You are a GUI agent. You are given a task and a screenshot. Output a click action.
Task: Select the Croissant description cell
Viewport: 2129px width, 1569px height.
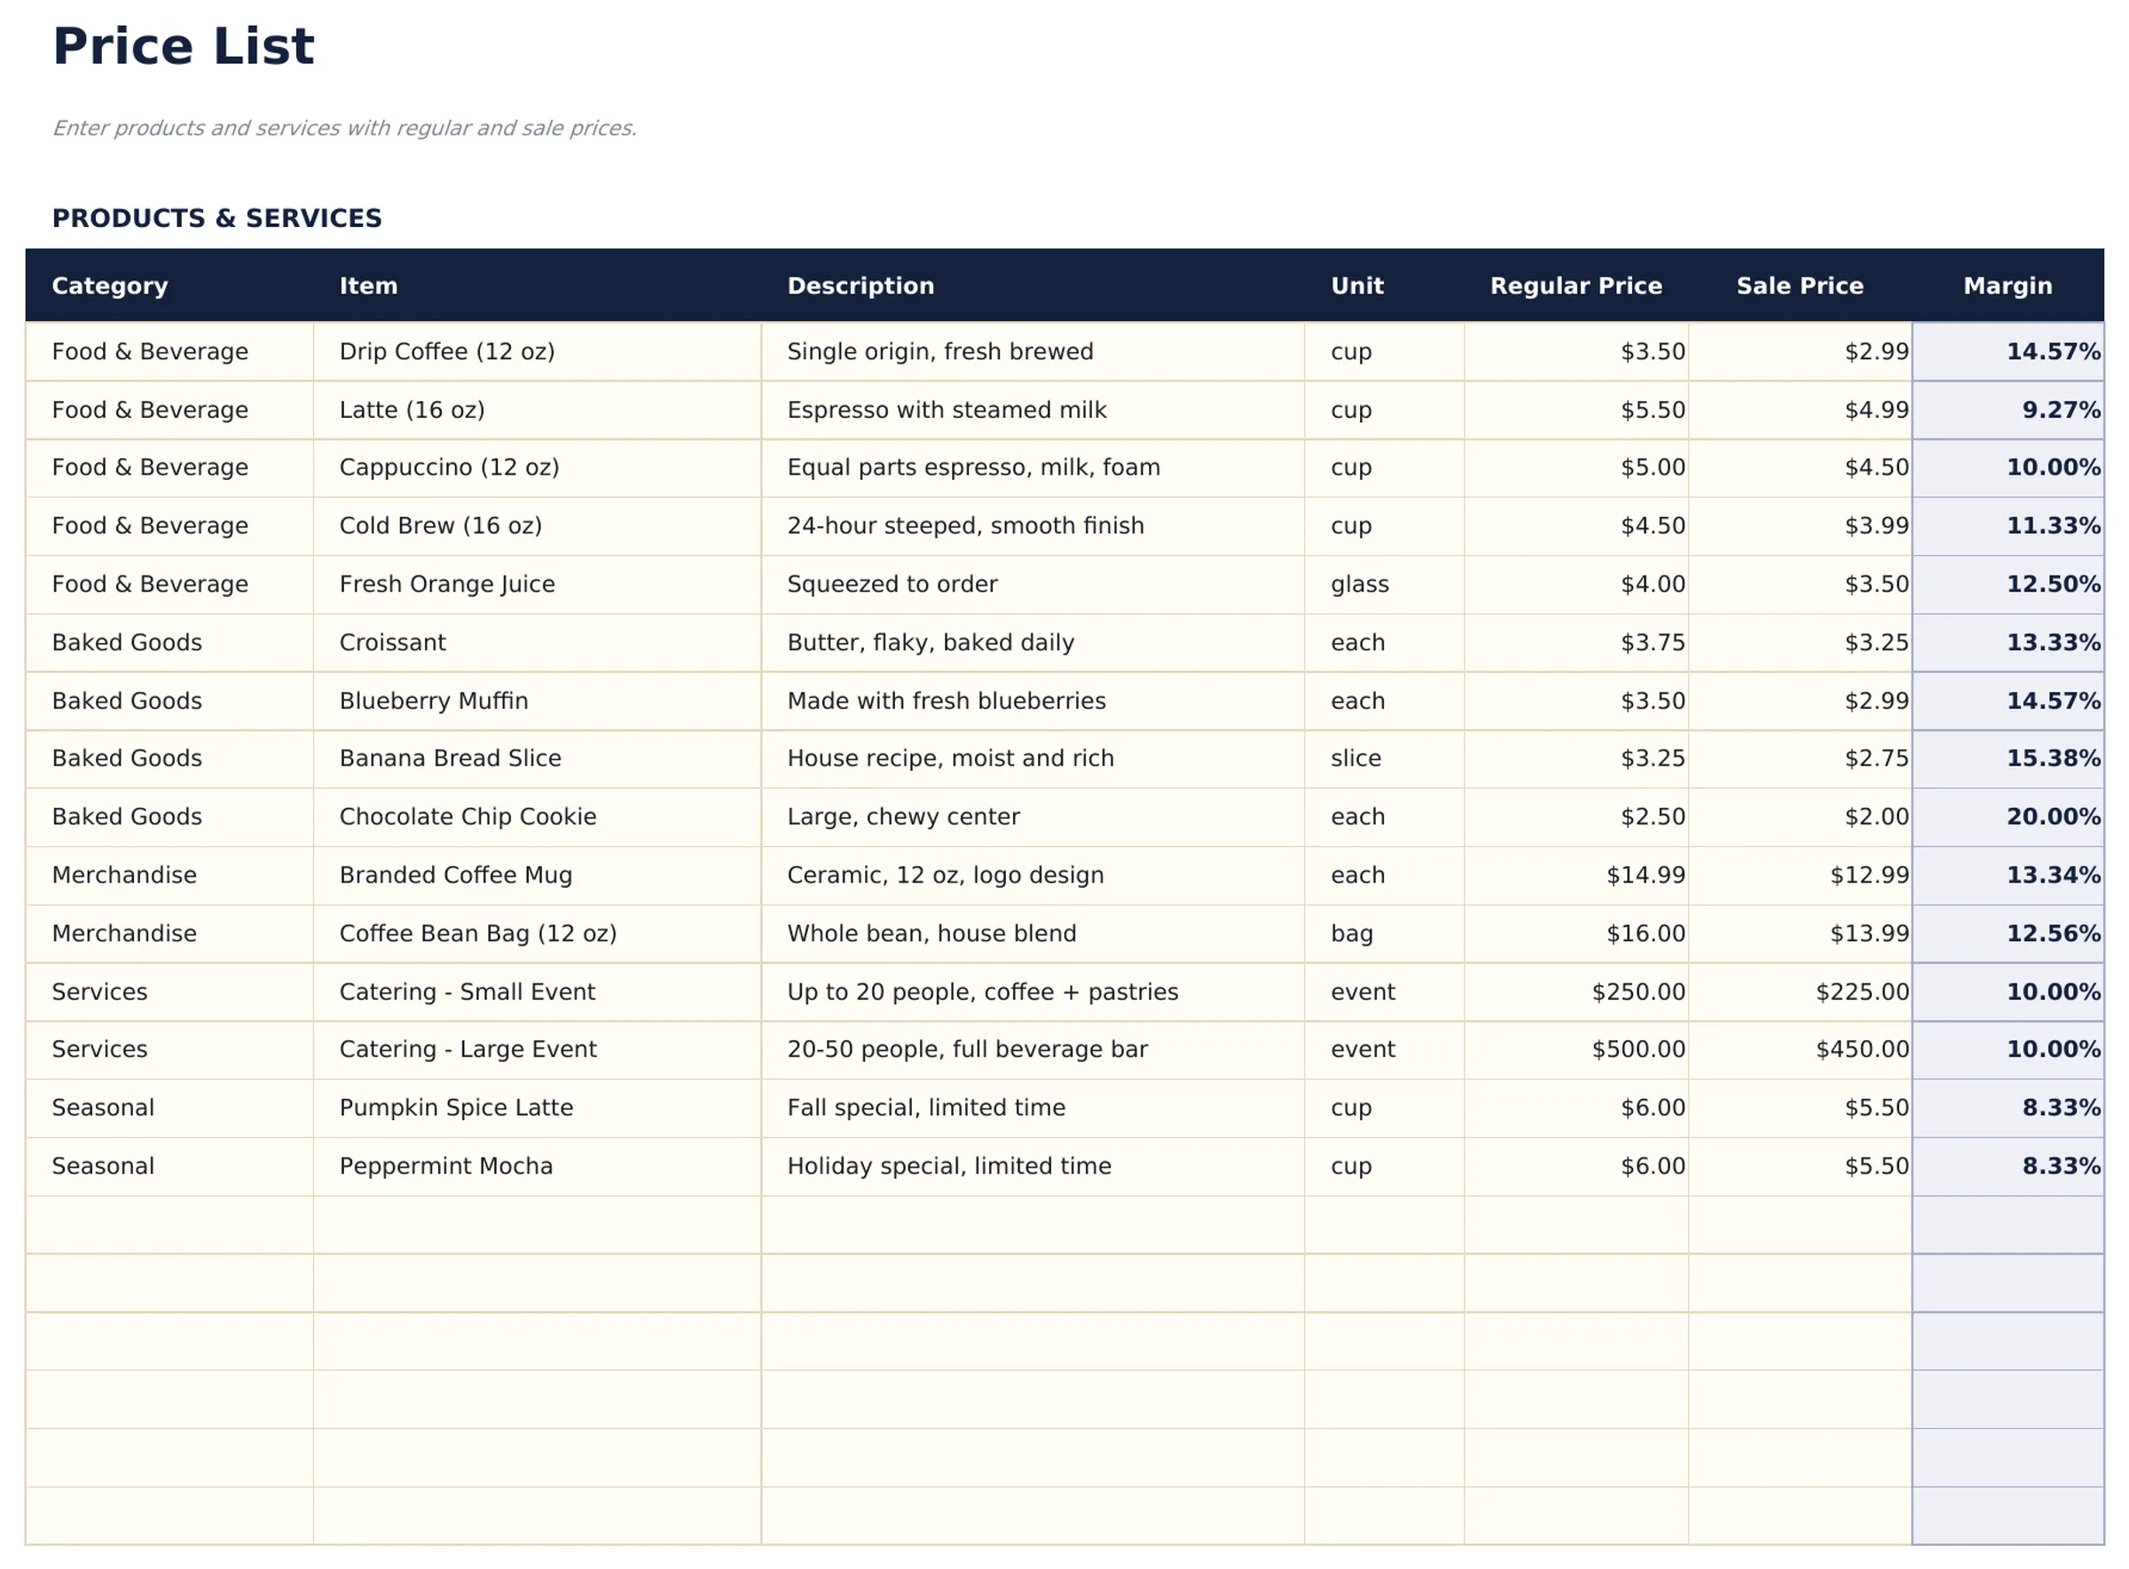point(929,642)
